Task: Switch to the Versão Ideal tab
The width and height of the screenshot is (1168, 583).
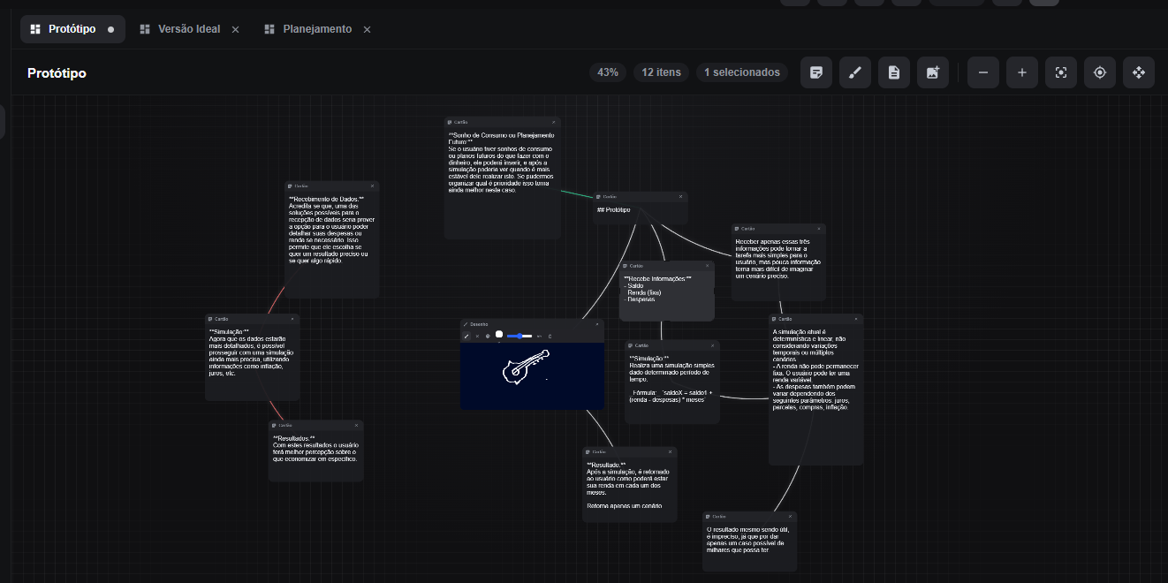Action: pos(189,29)
